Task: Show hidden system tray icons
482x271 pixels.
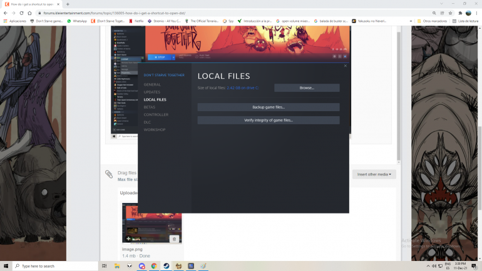Action: (x=428, y=266)
